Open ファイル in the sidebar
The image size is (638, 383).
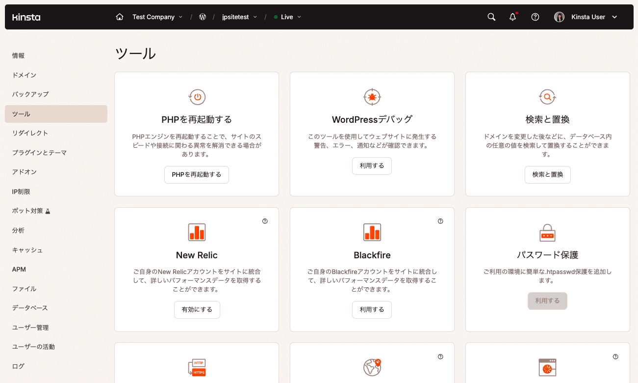(x=56, y=289)
